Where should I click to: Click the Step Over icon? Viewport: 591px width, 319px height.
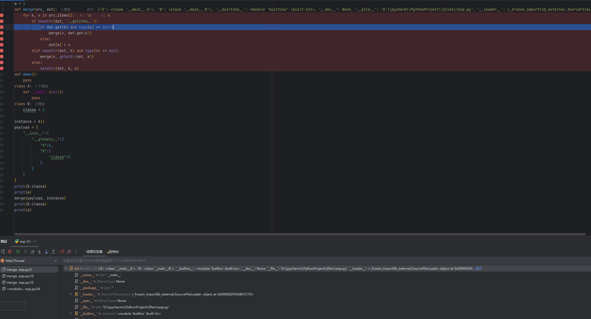pos(32,251)
